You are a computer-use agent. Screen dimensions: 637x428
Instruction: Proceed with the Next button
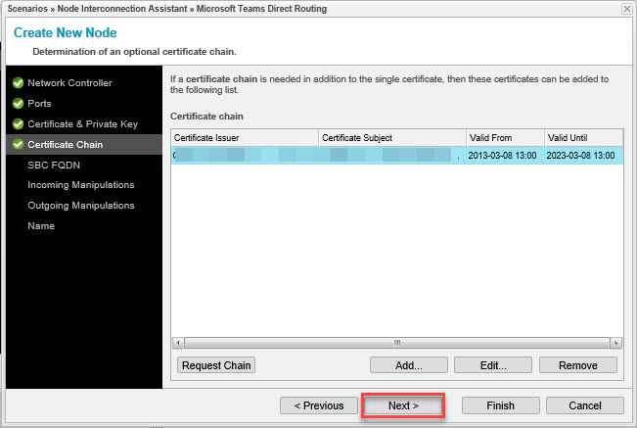(403, 405)
